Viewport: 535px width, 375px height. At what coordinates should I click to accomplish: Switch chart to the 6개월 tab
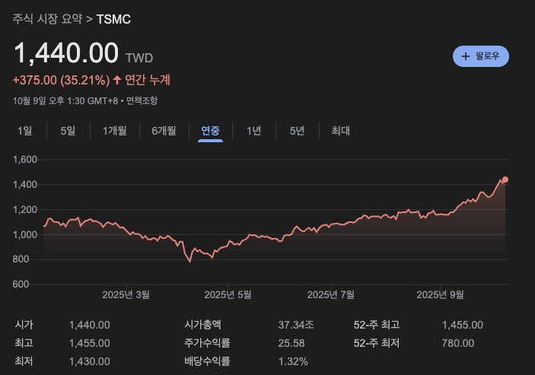(164, 131)
